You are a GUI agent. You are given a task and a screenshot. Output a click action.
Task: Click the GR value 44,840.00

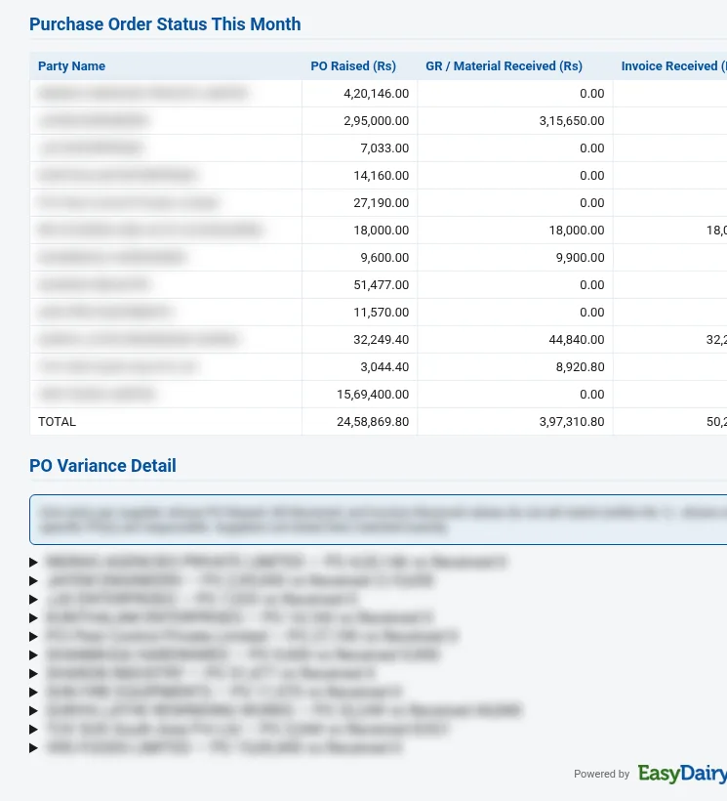(577, 340)
